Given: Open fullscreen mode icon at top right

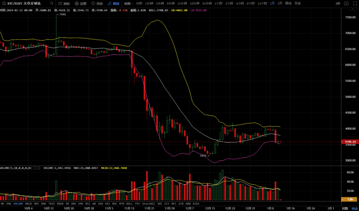Looking at the screenshot, I should tap(354, 4).
